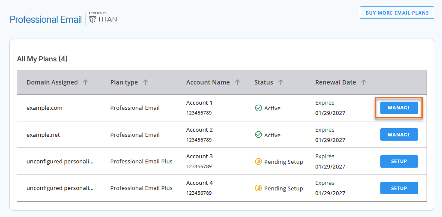Open Manage for example.com
Image resolution: width=442 pixels, height=217 pixels.
(x=399, y=108)
